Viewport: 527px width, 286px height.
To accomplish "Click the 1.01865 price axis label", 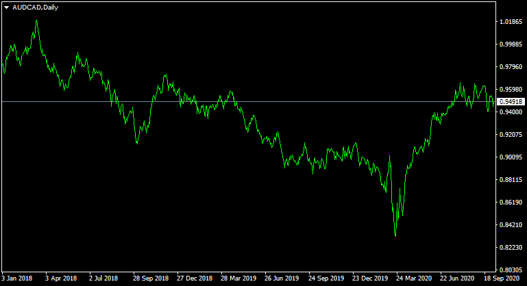I will click(511, 22).
